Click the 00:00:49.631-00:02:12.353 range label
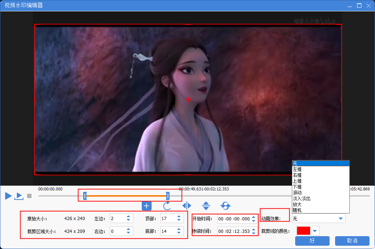The width and height of the screenshot is (375, 249). tap(204, 189)
